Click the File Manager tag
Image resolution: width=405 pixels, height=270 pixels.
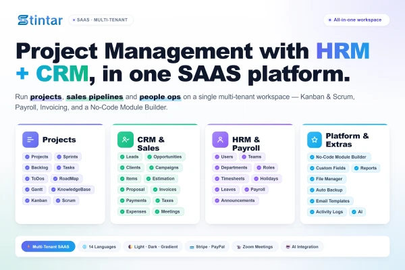(x=327, y=179)
